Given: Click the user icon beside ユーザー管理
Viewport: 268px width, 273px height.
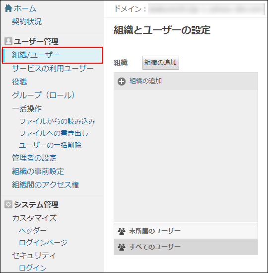Looking at the screenshot, I should 8,41.
